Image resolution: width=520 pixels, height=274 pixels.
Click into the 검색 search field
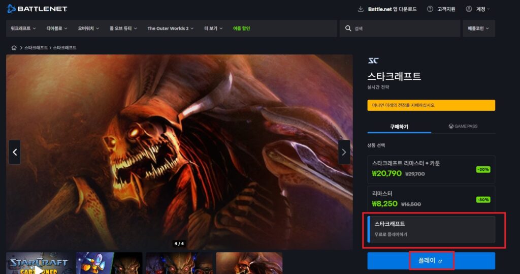400,28
